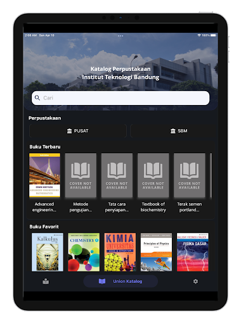241x324 pixels.
Task: Switch to the Union Katalog tab
Action: tap(120, 281)
